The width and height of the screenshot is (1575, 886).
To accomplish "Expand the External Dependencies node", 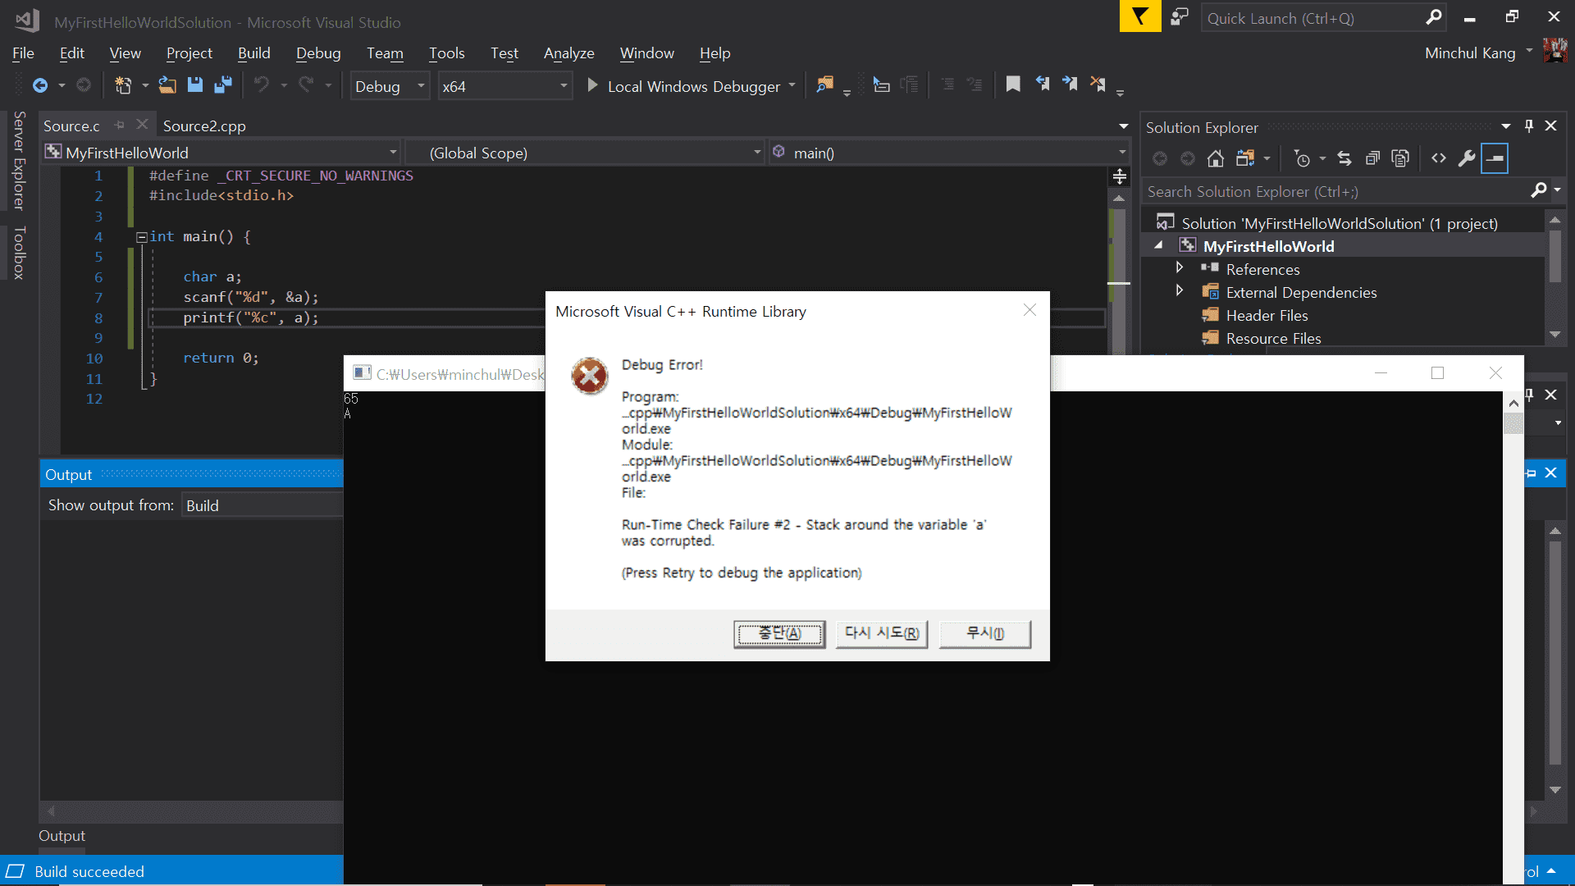I will [1180, 291].
